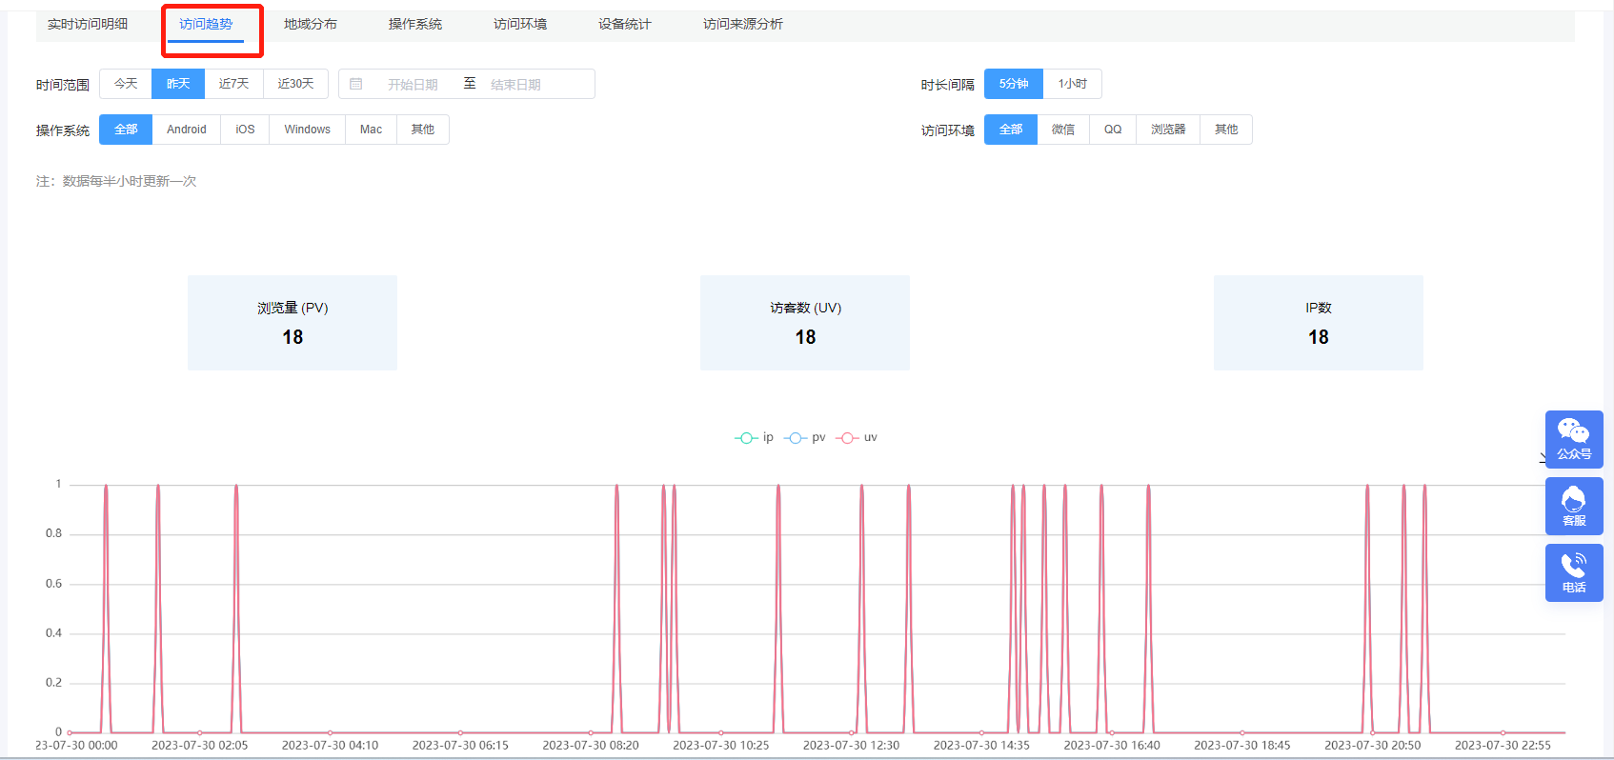Toggle the uv series legend marker
1614x760 pixels.
847,438
